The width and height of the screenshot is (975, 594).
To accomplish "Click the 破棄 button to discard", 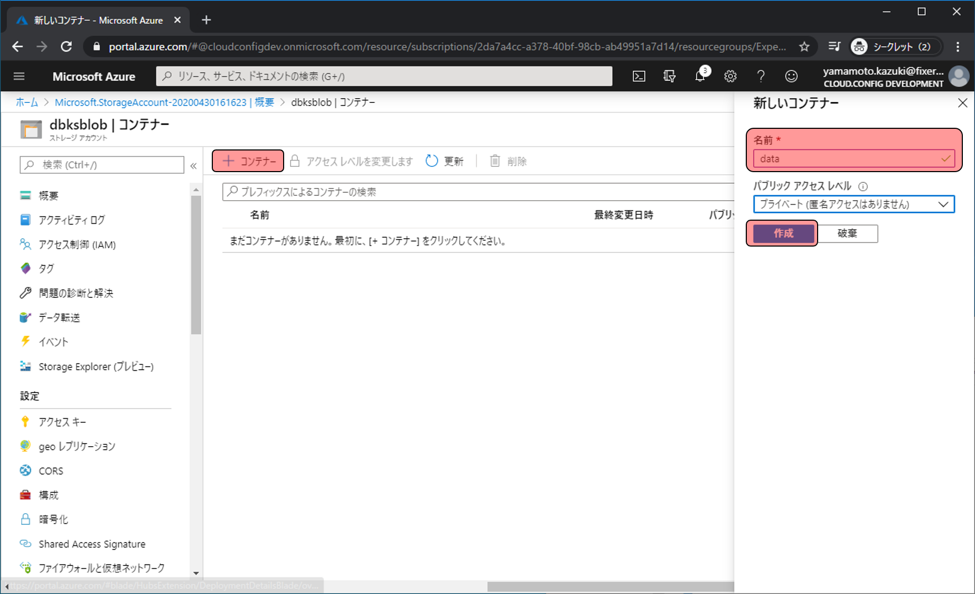I will click(847, 233).
